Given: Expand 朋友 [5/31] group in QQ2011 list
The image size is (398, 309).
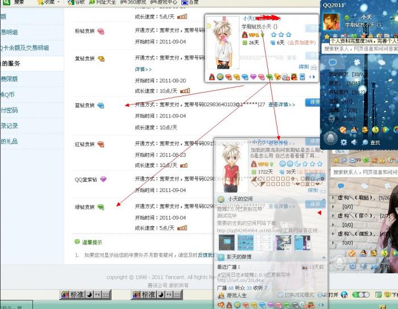Looking at the screenshot, I should click(x=344, y=83).
